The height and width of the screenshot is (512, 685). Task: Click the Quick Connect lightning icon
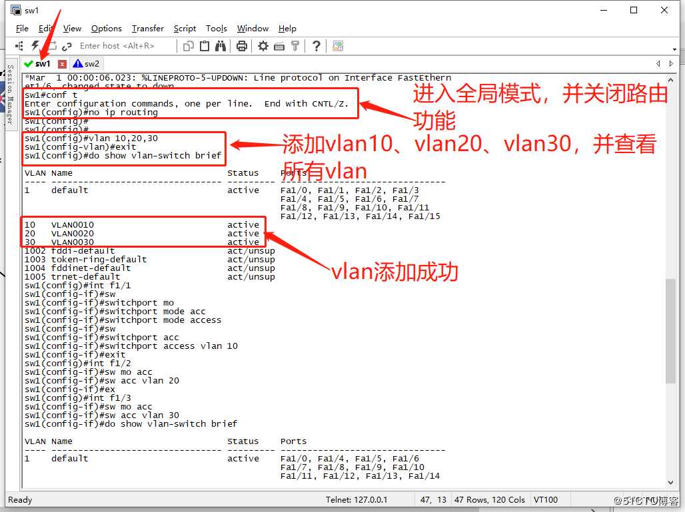click(35, 46)
